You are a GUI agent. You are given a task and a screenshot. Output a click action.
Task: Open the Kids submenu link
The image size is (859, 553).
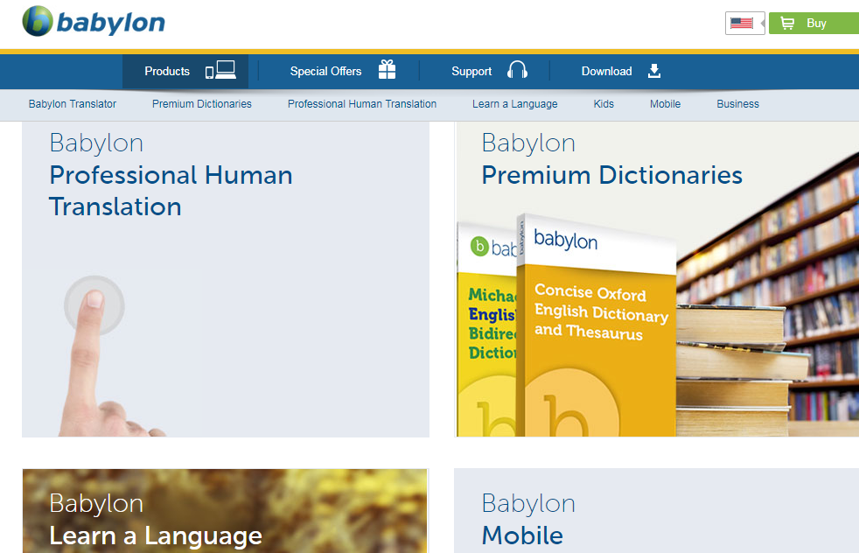(604, 104)
